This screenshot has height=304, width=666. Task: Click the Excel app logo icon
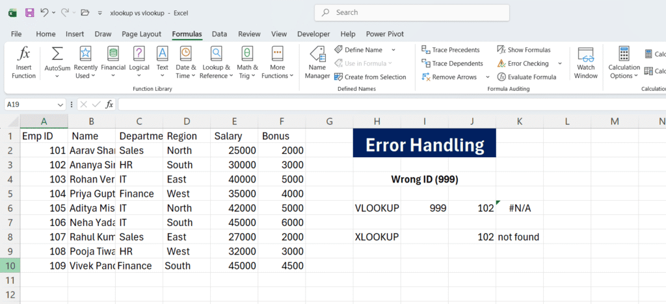pos(12,13)
